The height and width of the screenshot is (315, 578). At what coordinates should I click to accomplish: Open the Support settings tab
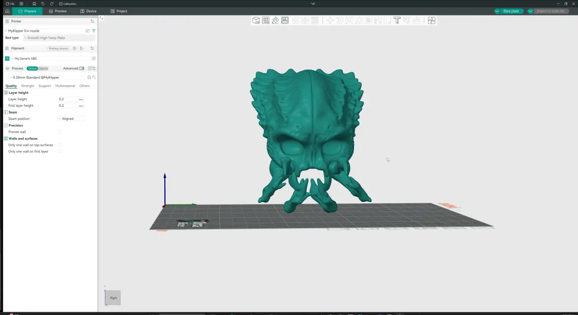(45, 86)
